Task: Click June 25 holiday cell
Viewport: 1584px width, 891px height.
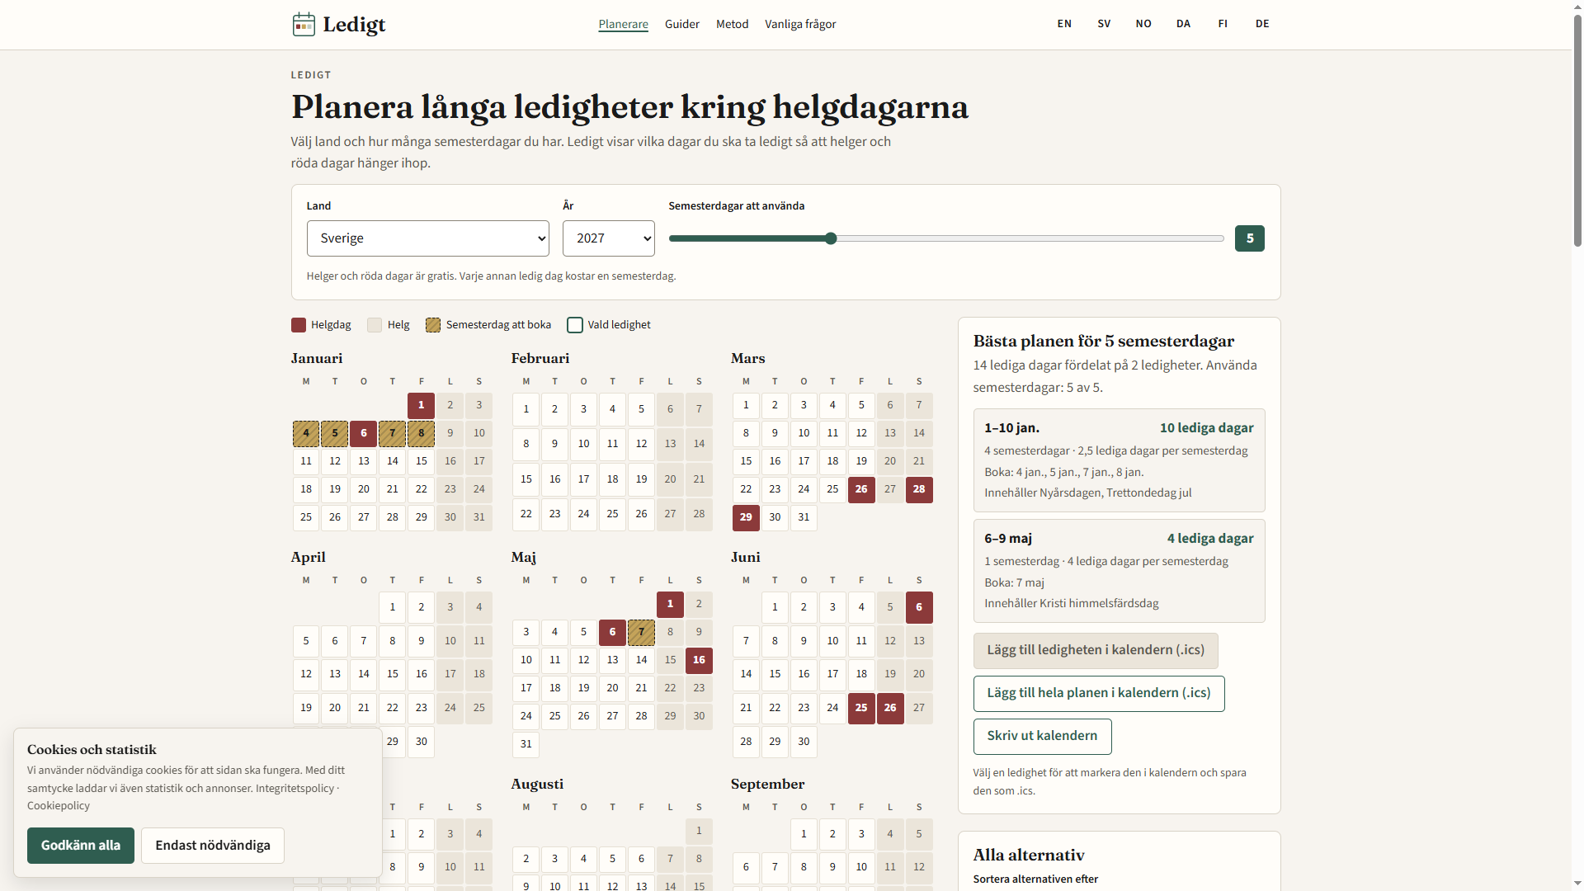Action: pyautogui.click(x=861, y=708)
